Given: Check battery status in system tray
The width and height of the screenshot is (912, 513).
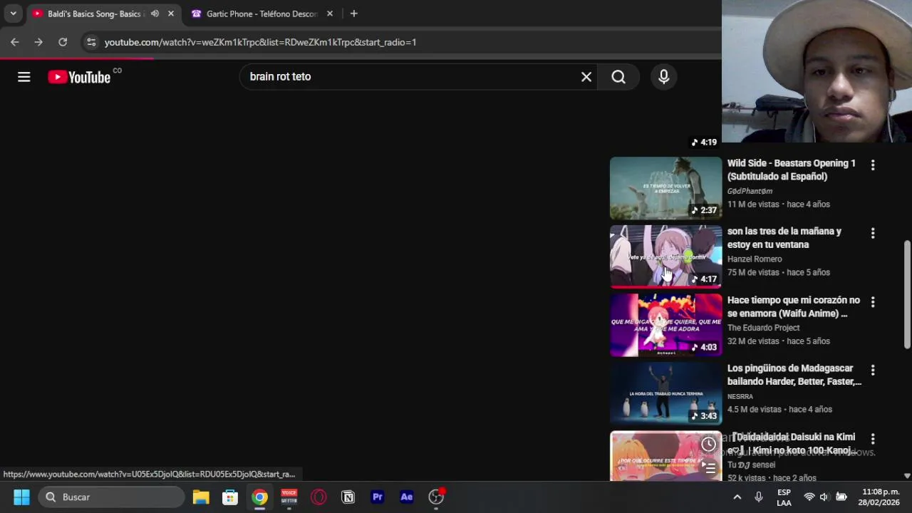Looking at the screenshot, I should pyautogui.click(x=841, y=497).
